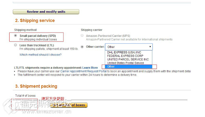Click Review and modify units button
205x117 pixels.
pos(46,12)
